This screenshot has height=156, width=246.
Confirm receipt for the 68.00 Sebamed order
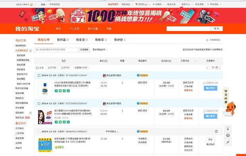210,116
